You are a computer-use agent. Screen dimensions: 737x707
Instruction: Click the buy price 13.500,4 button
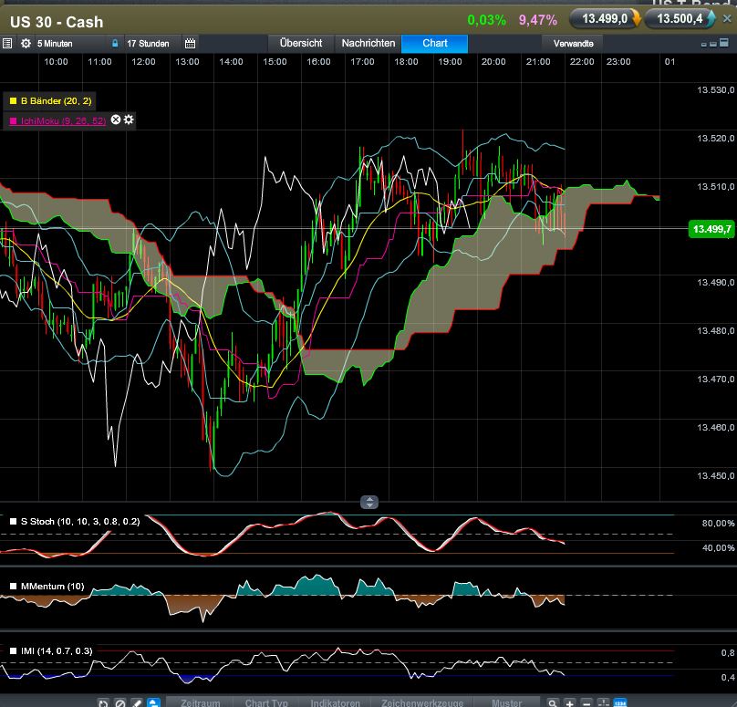click(x=680, y=19)
